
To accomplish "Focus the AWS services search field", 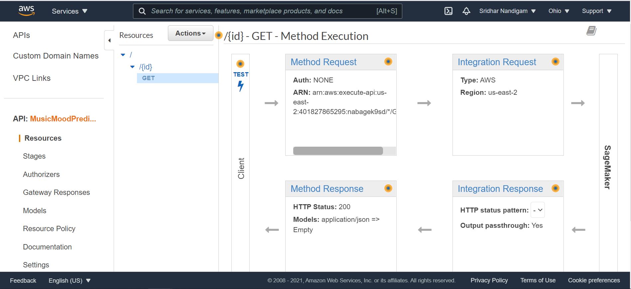I will click(263, 11).
